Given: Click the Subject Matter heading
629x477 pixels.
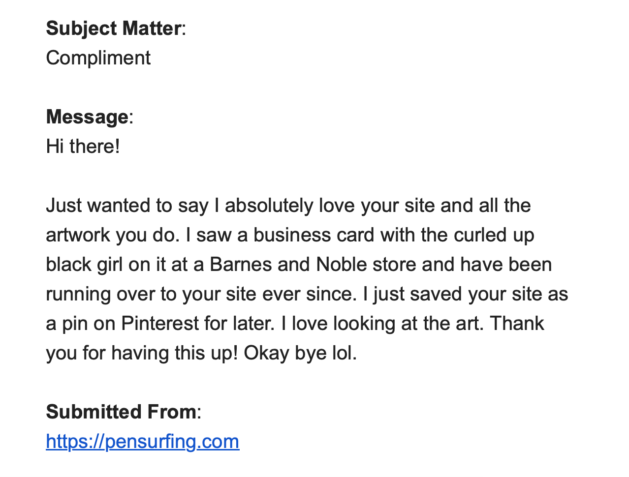Looking at the screenshot, I should pos(114,28).
